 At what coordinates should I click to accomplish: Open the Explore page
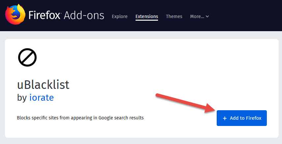click(119, 16)
